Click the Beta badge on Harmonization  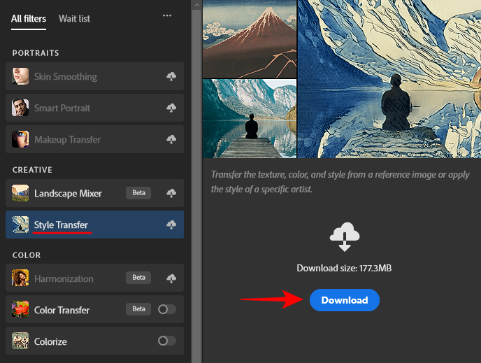point(138,278)
